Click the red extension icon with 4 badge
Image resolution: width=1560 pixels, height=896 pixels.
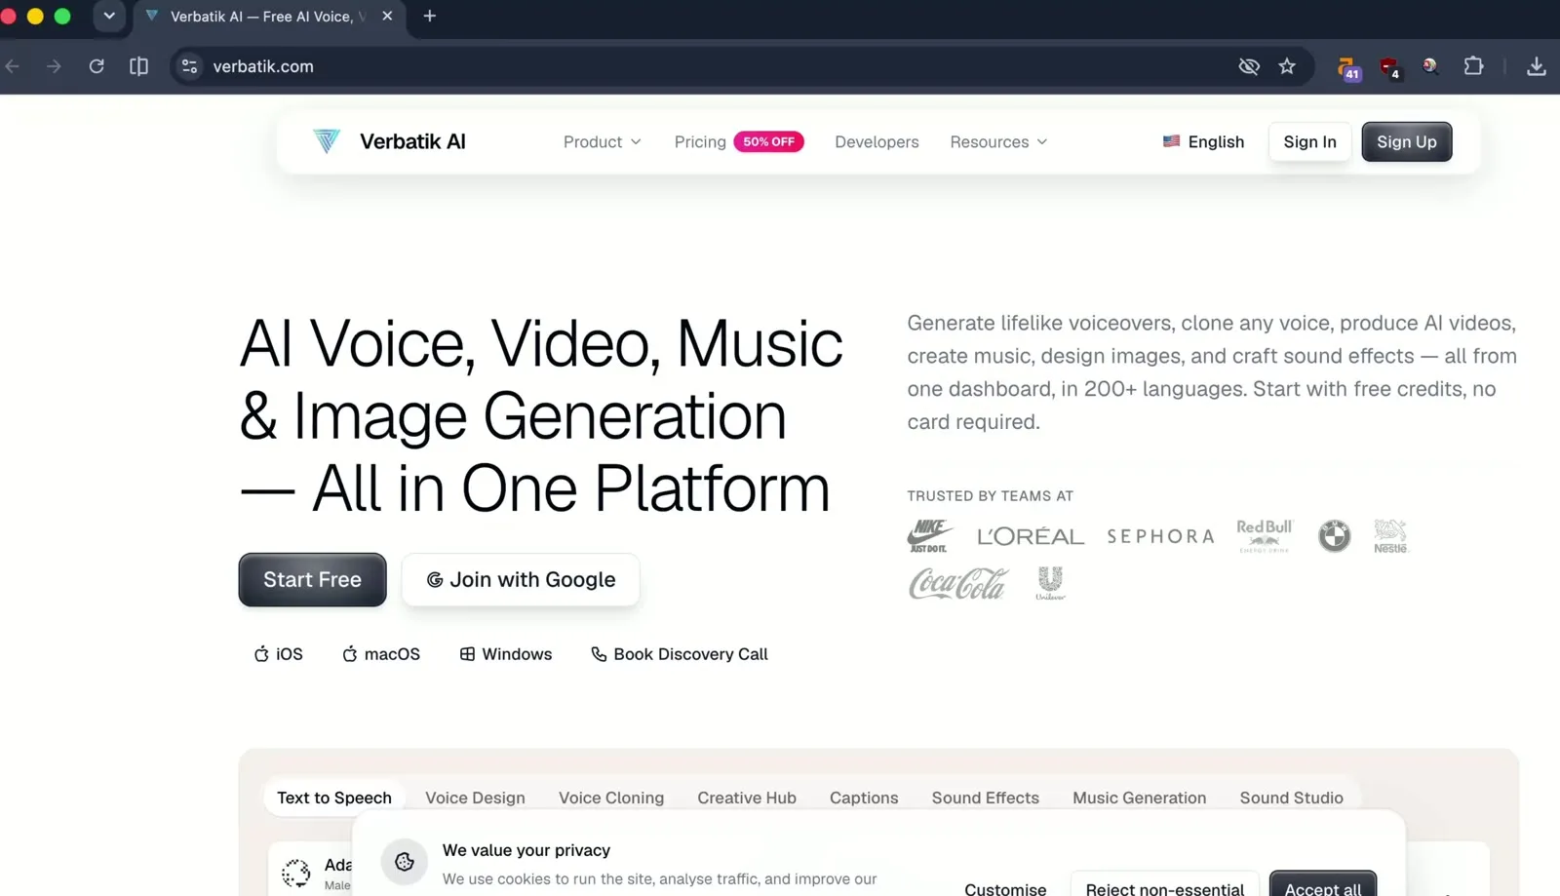coord(1390,68)
